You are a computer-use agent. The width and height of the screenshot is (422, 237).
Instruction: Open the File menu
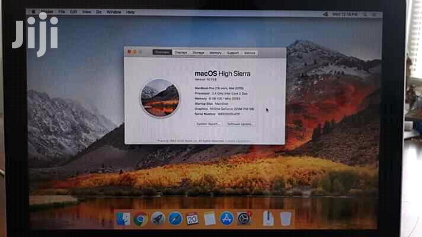point(62,12)
